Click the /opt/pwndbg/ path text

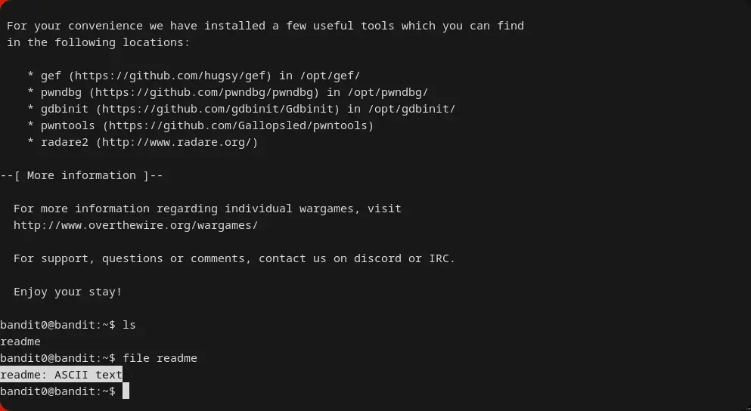[x=387, y=92]
